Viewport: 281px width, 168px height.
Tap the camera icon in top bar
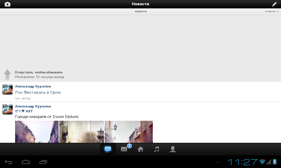point(7,4)
